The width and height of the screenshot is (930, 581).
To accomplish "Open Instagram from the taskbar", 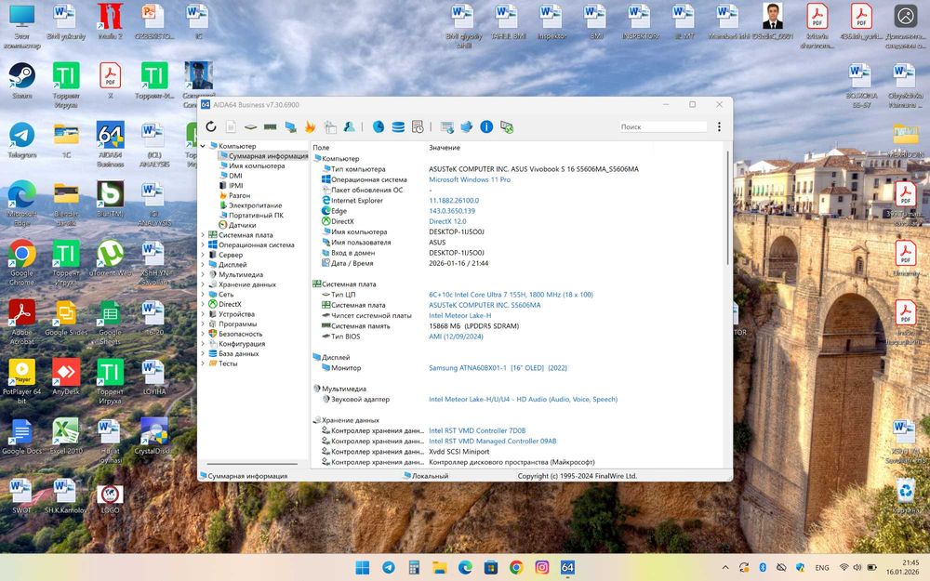I will [x=541, y=567].
